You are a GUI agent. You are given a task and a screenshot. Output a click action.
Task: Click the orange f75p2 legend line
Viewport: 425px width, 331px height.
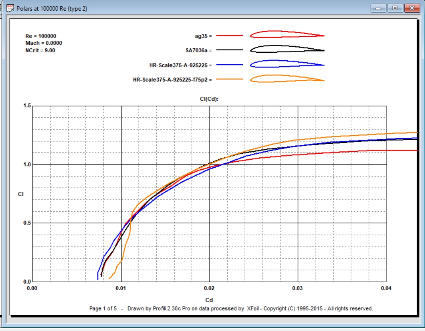point(229,80)
